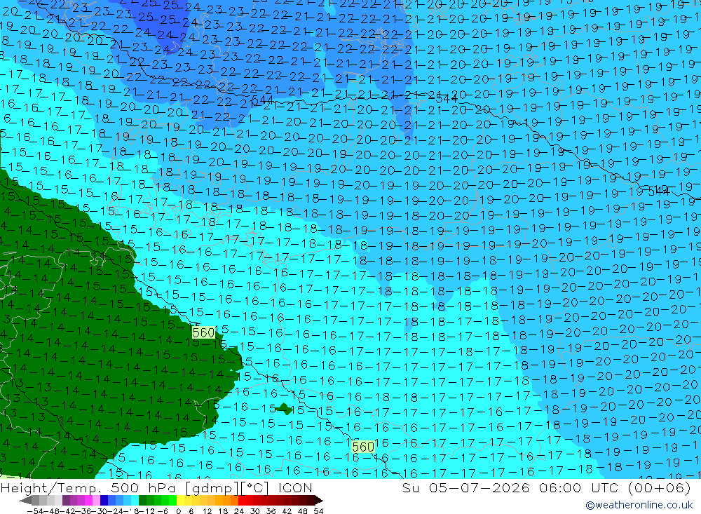Click the '54' legend scale value
The height and width of the screenshot is (514, 701).
point(319,511)
